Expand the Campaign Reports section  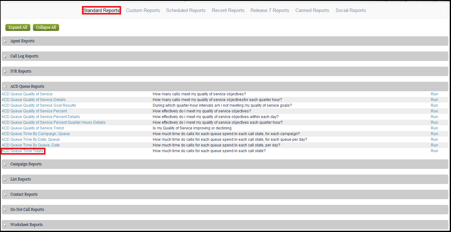click(x=225, y=164)
